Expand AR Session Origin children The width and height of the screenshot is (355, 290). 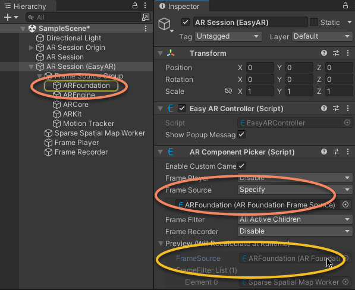[32, 48]
